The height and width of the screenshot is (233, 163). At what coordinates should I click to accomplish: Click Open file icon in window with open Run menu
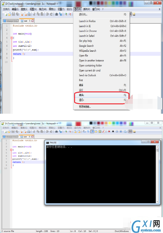[x=10, y=14]
